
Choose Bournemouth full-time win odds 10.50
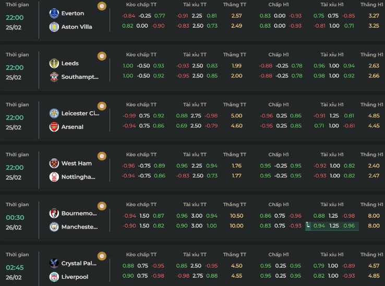pos(236,216)
